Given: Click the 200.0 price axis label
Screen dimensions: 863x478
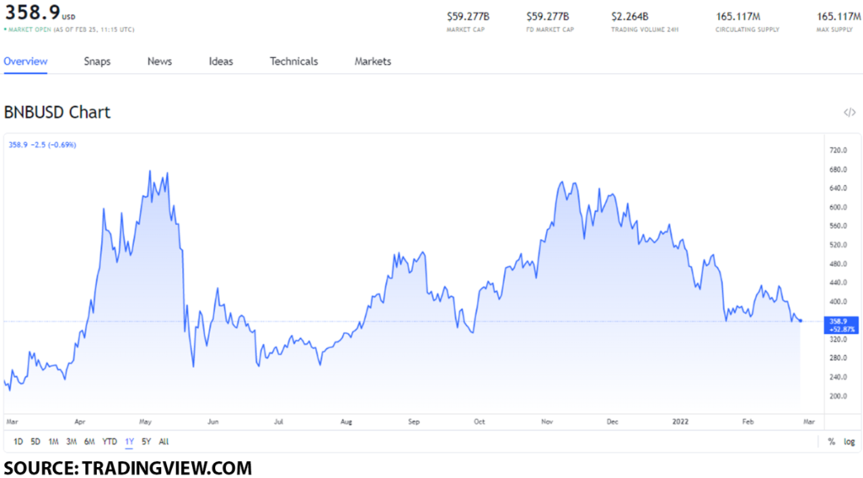Looking at the screenshot, I should pos(839,396).
